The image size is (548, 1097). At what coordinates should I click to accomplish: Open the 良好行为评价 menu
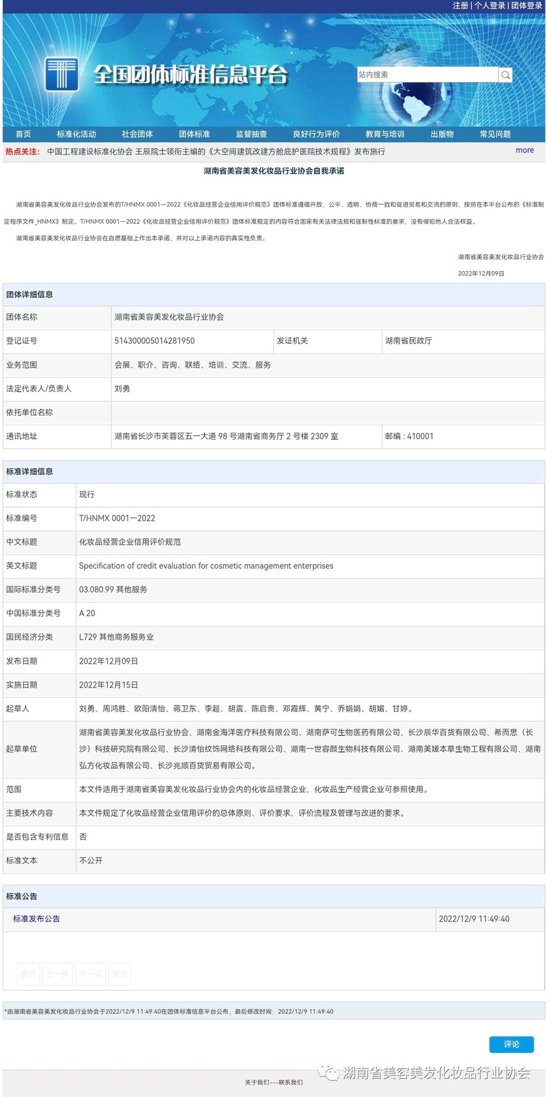click(x=317, y=134)
